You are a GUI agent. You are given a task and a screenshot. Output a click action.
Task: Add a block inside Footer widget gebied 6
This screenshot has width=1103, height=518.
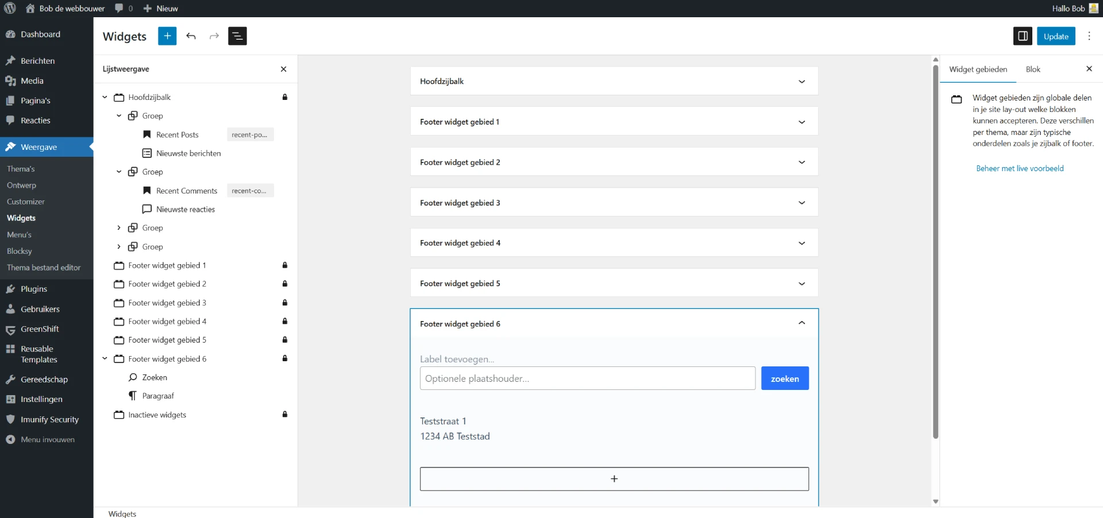point(614,479)
